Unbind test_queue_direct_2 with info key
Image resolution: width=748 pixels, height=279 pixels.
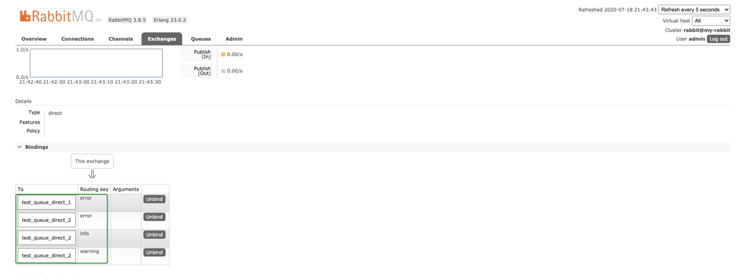tap(154, 235)
